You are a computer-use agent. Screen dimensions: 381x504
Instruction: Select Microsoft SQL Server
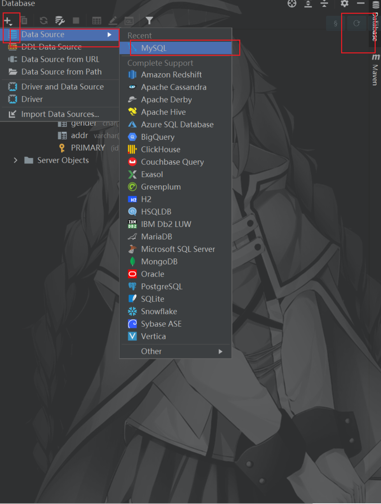click(176, 249)
